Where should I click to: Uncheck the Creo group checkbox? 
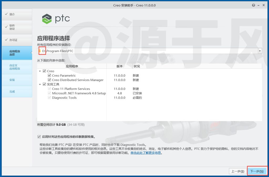[44, 71]
